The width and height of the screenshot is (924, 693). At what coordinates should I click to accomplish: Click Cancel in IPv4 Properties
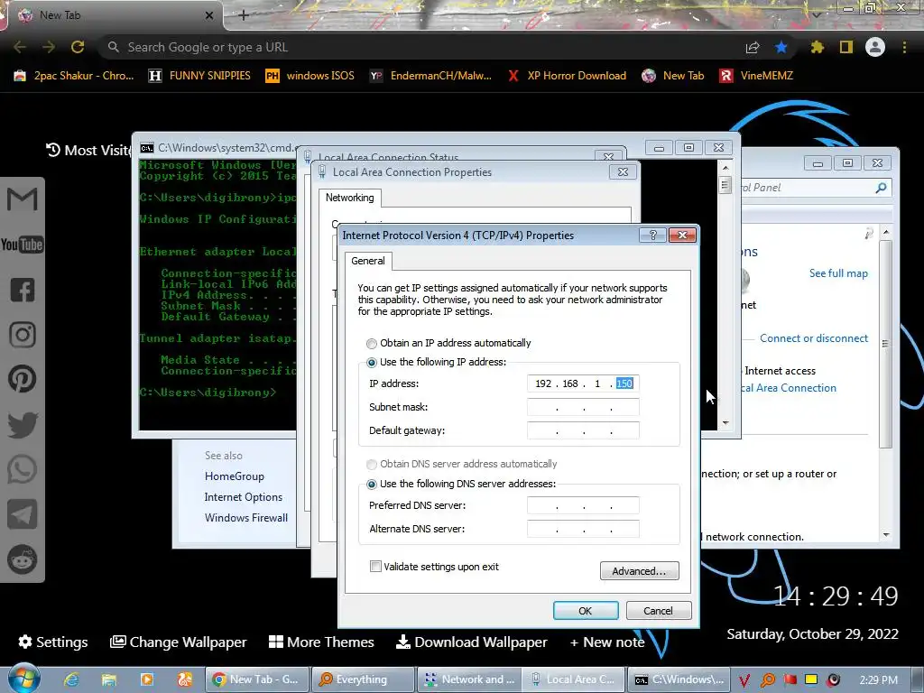click(658, 611)
